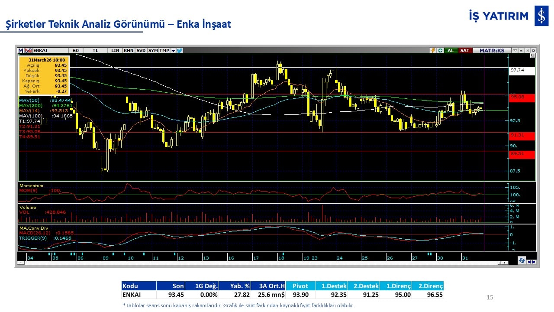Open the chart type icon beside ENKAI
The height and width of the screenshot is (312, 554).
tap(29, 50)
